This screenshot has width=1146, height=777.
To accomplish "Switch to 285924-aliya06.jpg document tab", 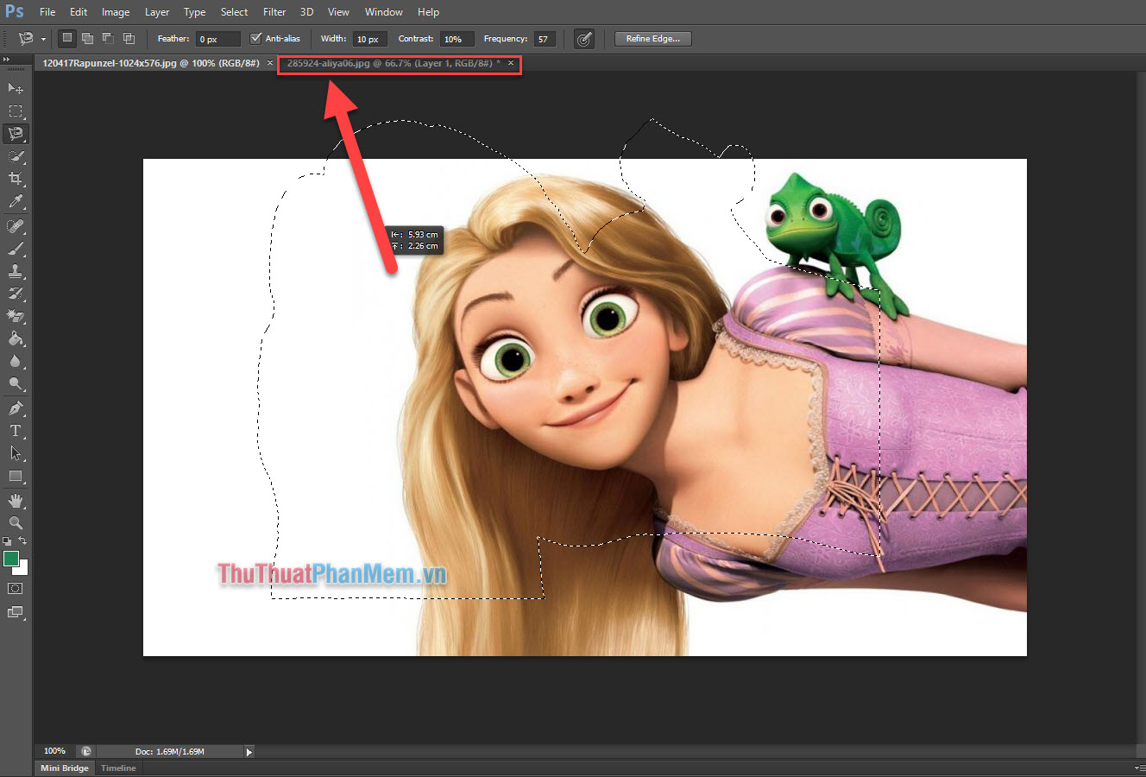I will (x=390, y=63).
